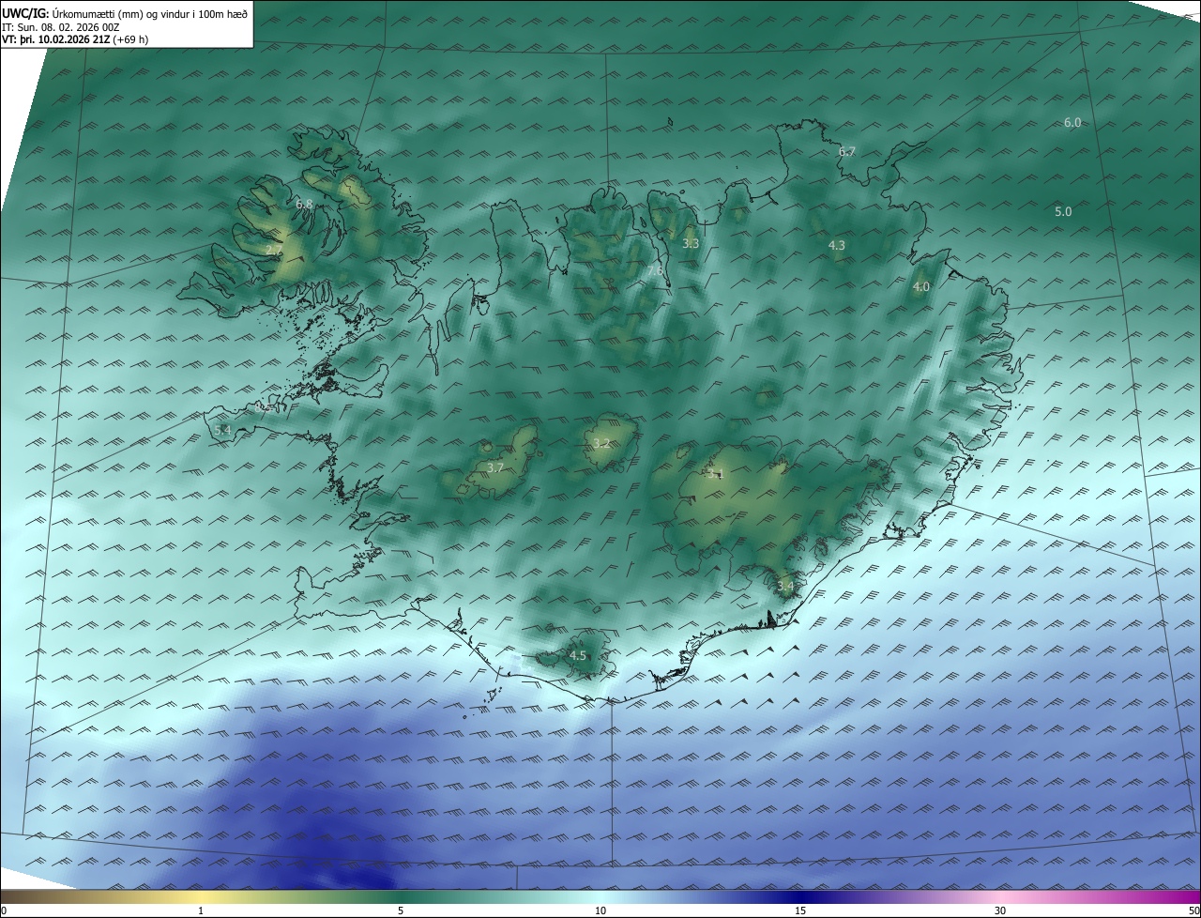Select the 50 tick on the color scale
Image resolution: width=1201 pixels, height=918 pixels.
pos(1193,910)
